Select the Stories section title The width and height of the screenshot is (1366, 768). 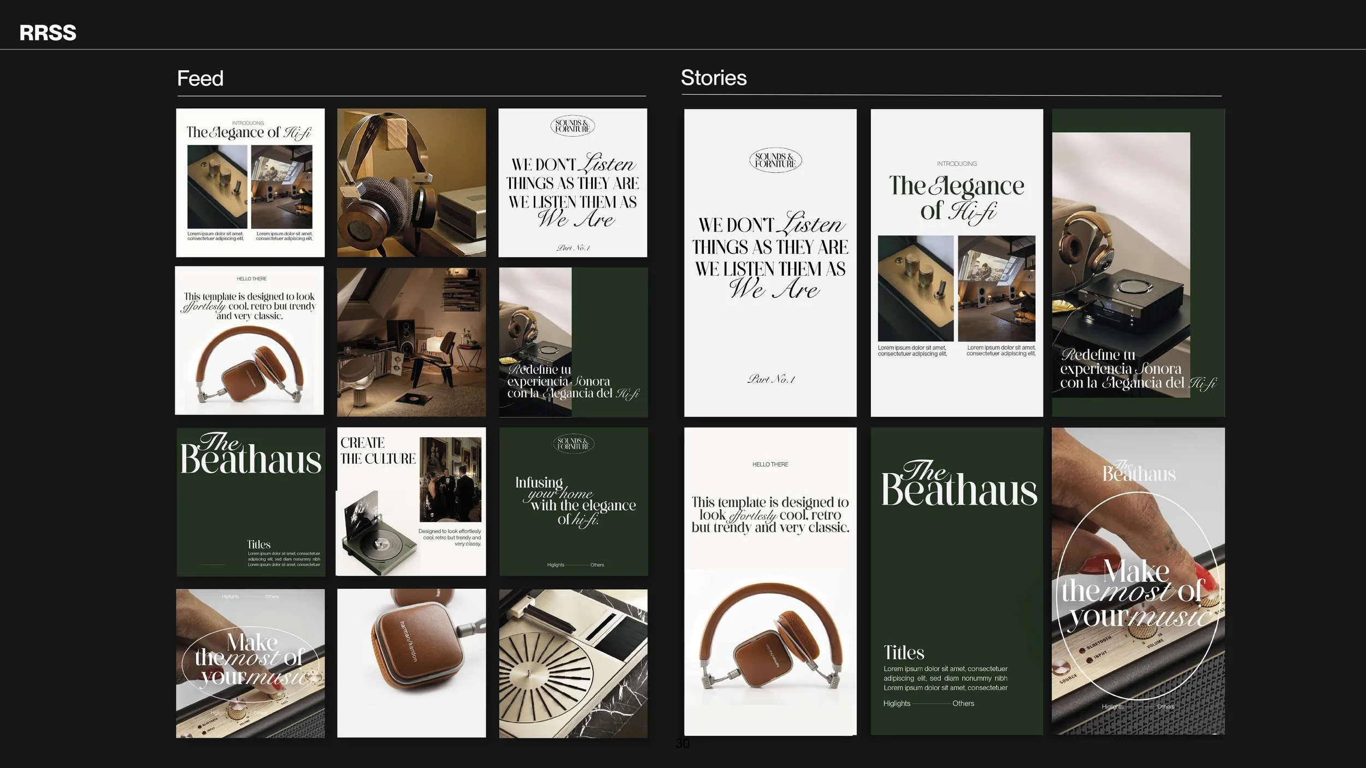[x=713, y=78]
